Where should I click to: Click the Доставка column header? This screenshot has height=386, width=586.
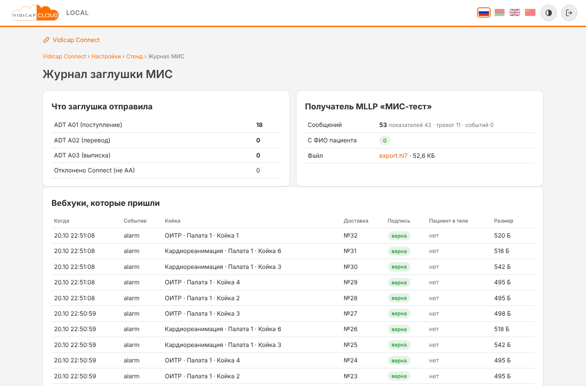pyautogui.click(x=356, y=221)
